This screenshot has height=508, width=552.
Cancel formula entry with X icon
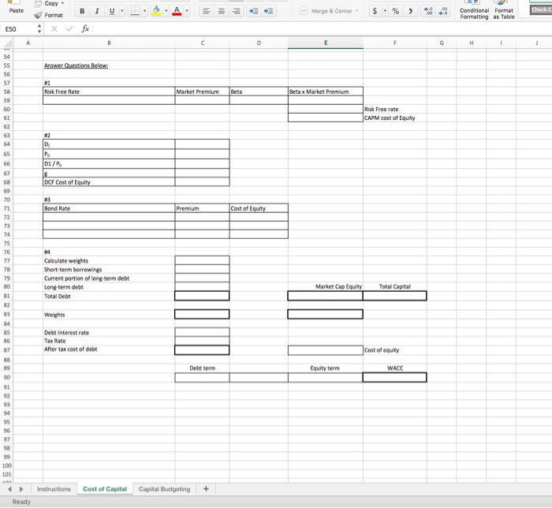tap(54, 29)
